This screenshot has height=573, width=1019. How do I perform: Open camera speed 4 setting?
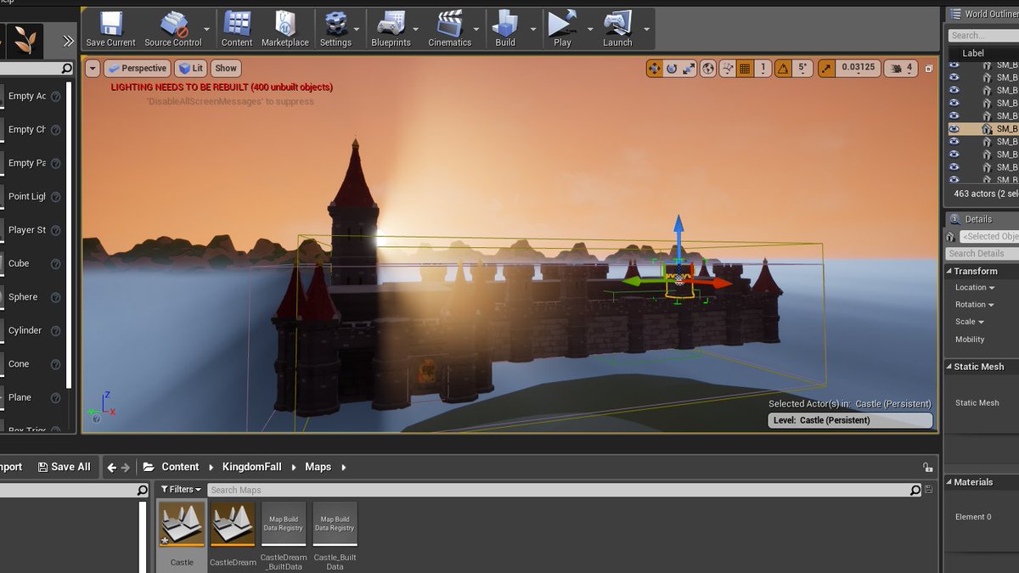coord(901,69)
